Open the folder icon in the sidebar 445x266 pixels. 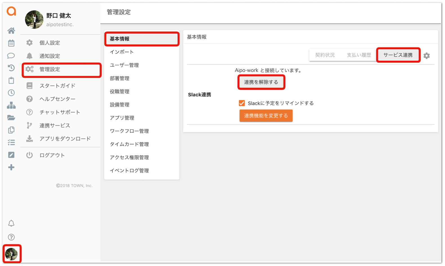(x=11, y=118)
